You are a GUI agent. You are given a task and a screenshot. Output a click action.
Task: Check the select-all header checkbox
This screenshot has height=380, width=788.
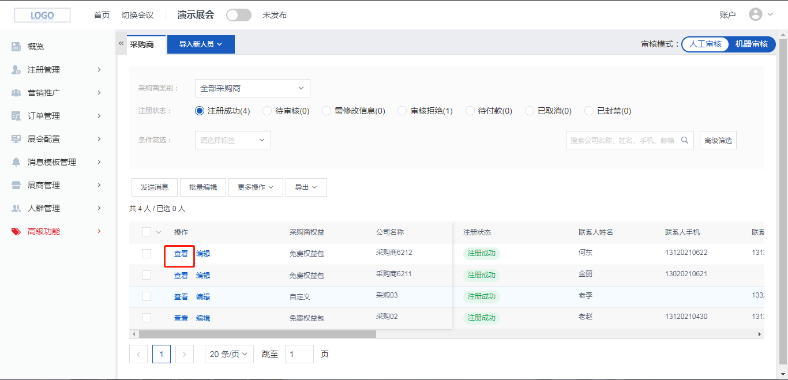click(x=147, y=232)
